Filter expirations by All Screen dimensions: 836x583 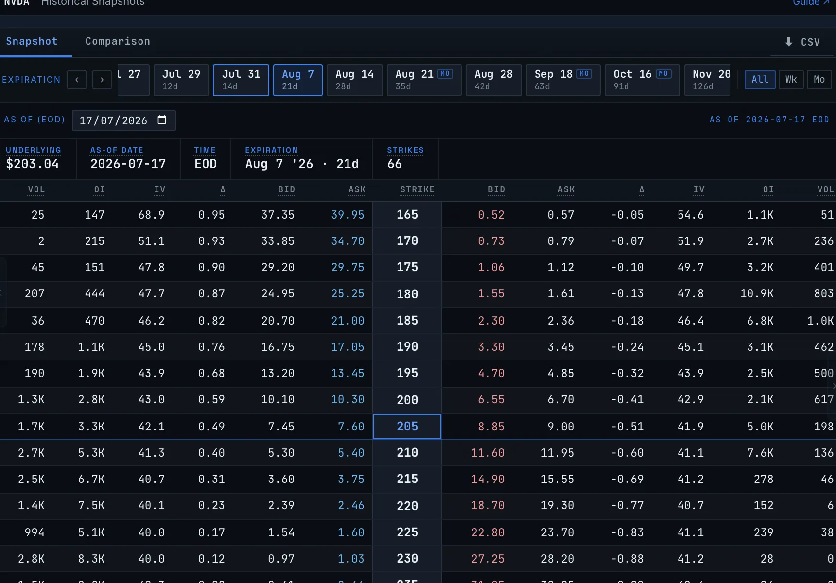[760, 79]
